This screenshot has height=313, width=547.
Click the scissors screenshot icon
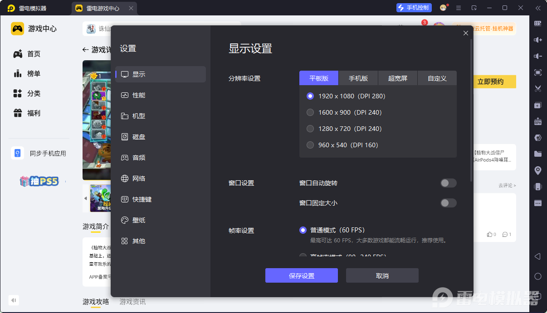pyautogui.click(x=538, y=89)
